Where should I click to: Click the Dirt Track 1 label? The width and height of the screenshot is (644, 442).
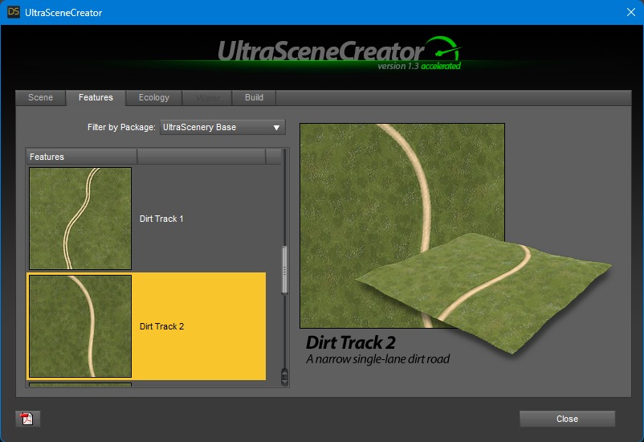(161, 219)
